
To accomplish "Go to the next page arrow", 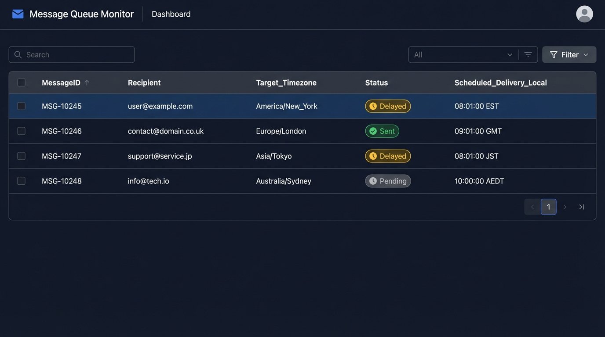I will 565,207.
